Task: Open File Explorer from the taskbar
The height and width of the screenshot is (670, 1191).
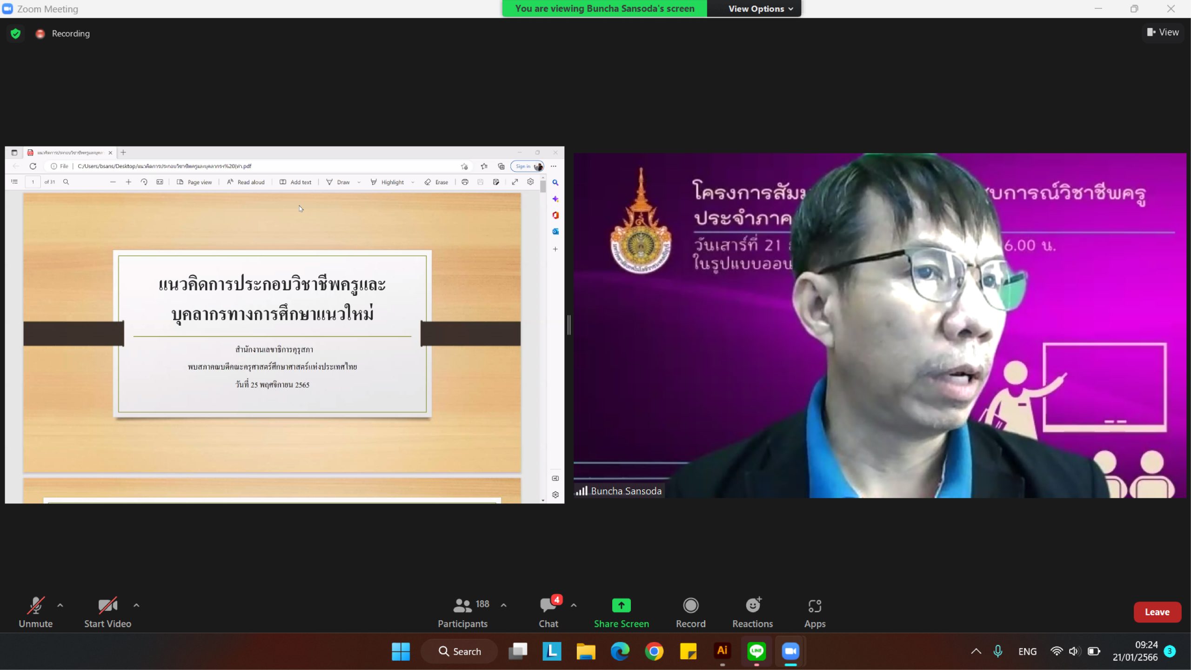Action: click(x=586, y=651)
